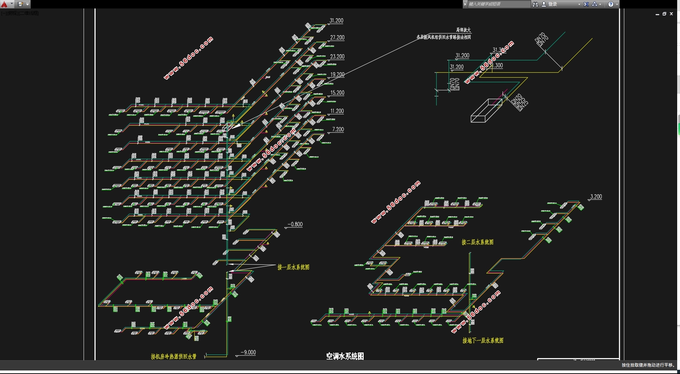680x374 pixels.
Task: Select the 15.200 elevation label
Action: (337, 93)
